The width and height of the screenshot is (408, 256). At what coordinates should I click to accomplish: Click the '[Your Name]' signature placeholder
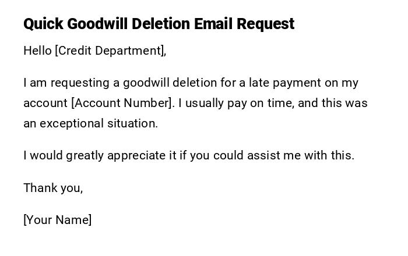[x=57, y=220]
